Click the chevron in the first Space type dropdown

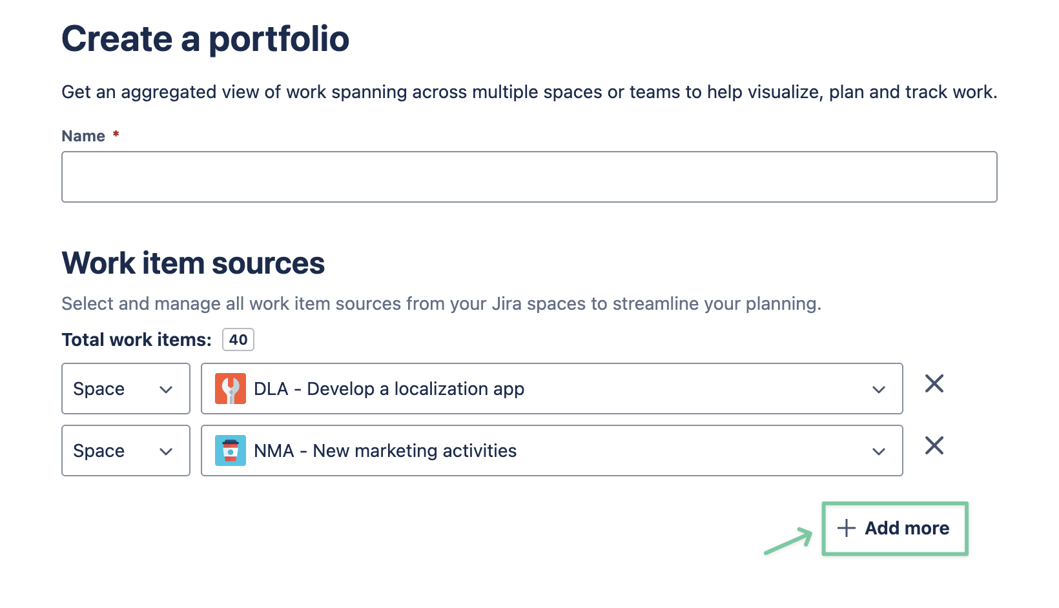166,389
